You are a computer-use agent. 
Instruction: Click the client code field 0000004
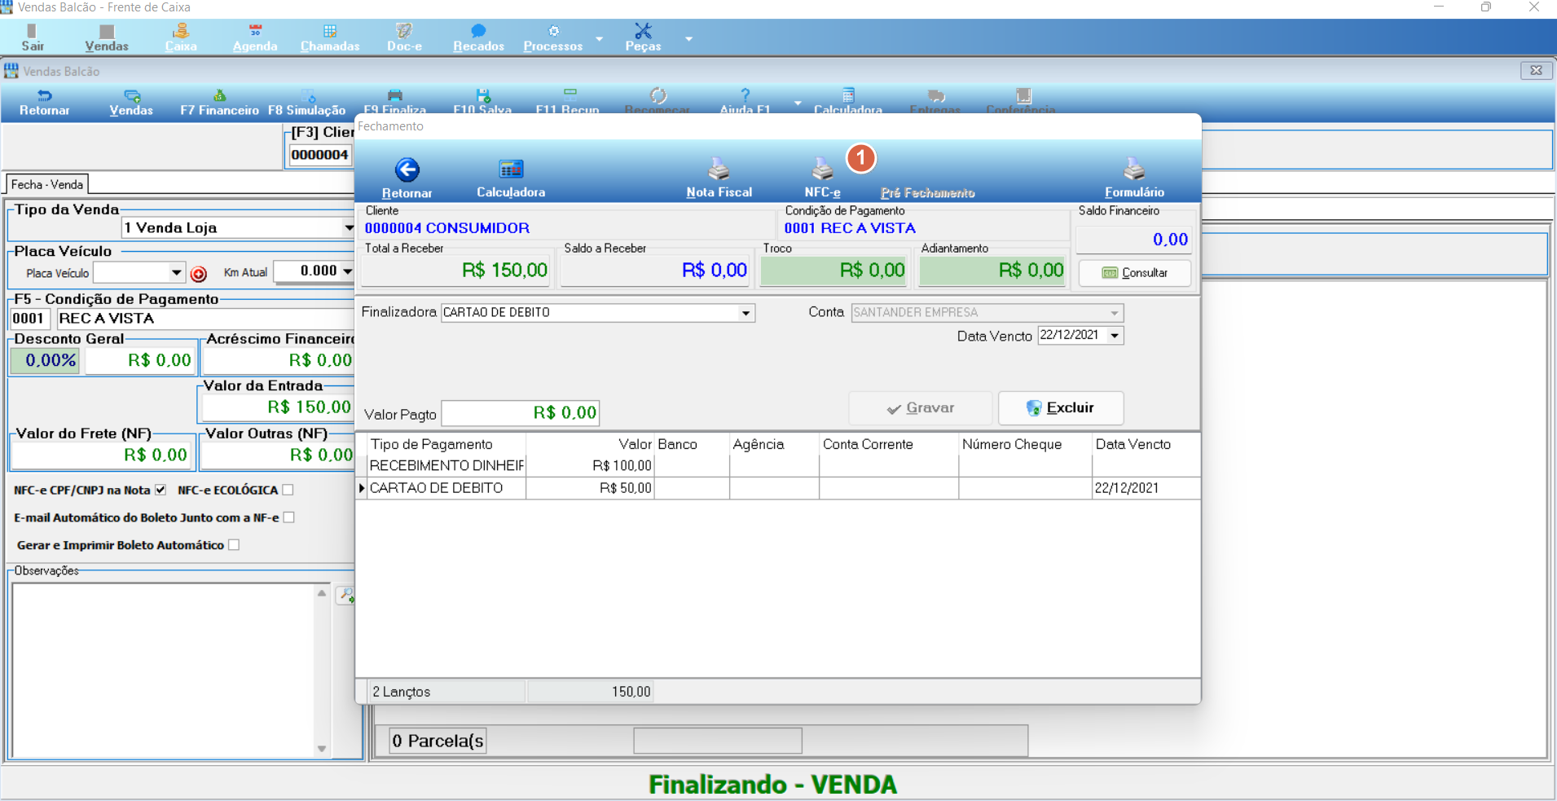(x=319, y=155)
